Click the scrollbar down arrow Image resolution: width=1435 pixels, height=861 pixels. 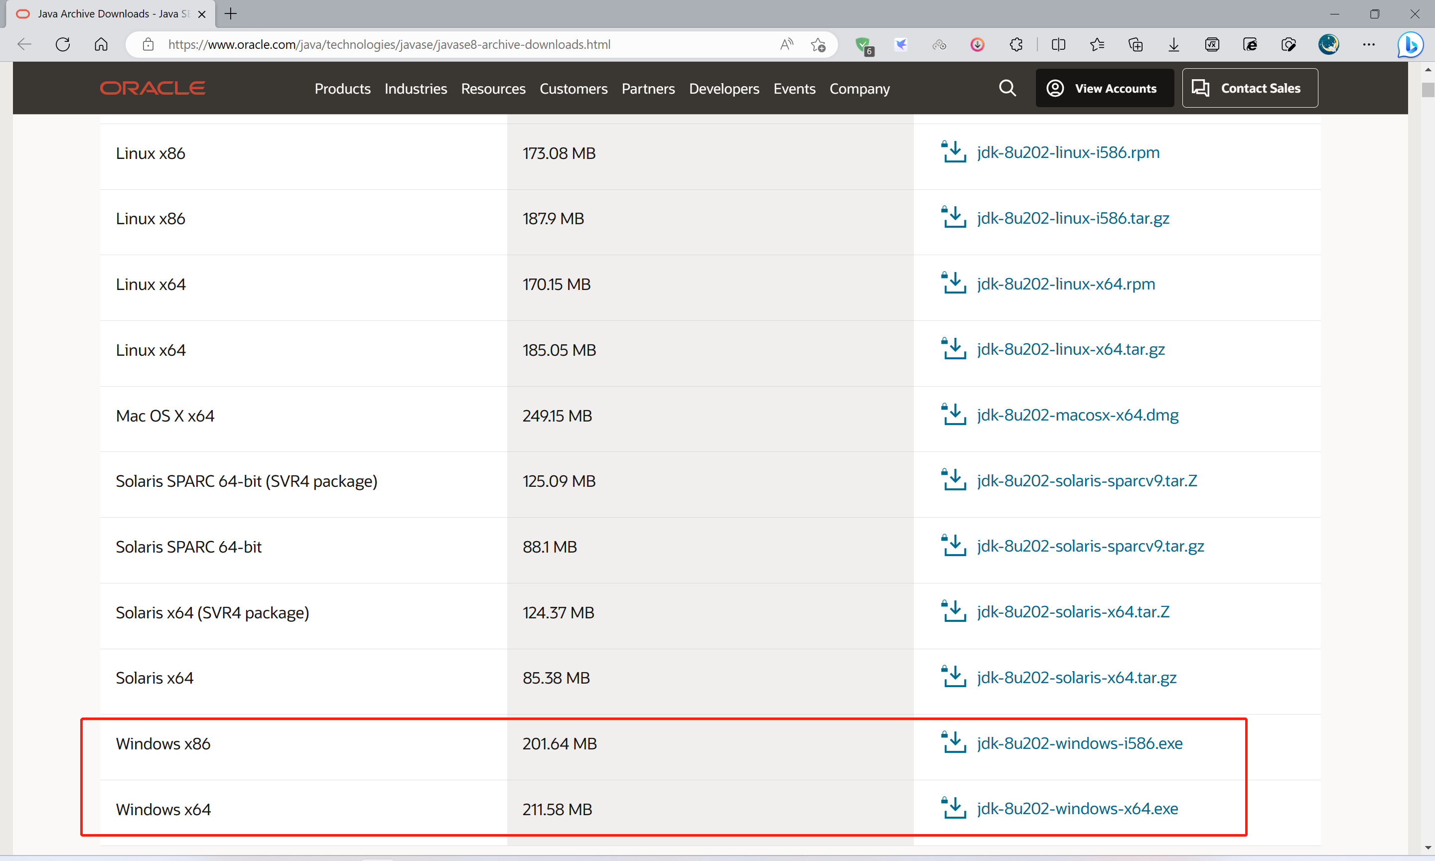click(x=1428, y=848)
